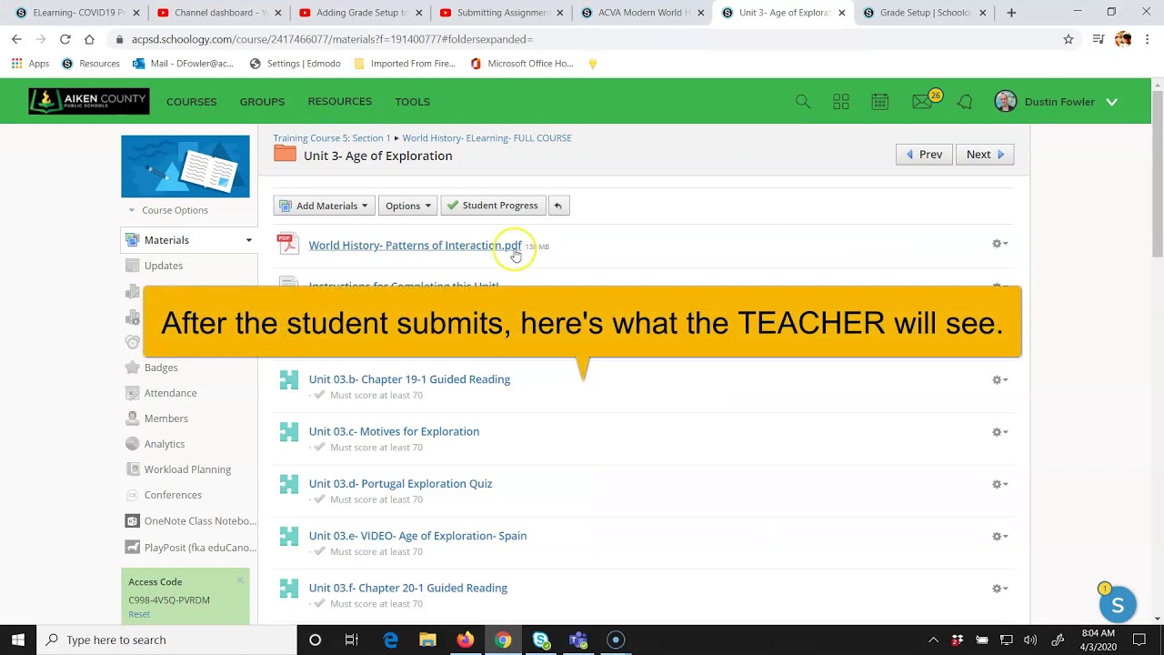Open Unit 03.d- Portugal Exploration Quiz
Screen dimensions: 1164x655
[x=400, y=483]
